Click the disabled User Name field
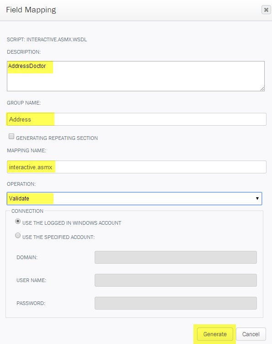Viewport: 272px width, 344px height. 176,280
